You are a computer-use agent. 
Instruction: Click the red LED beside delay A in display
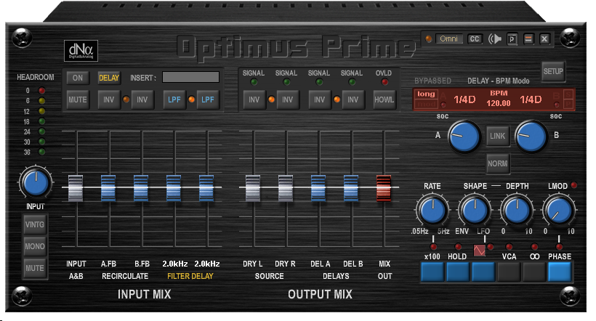(x=443, y=105)
